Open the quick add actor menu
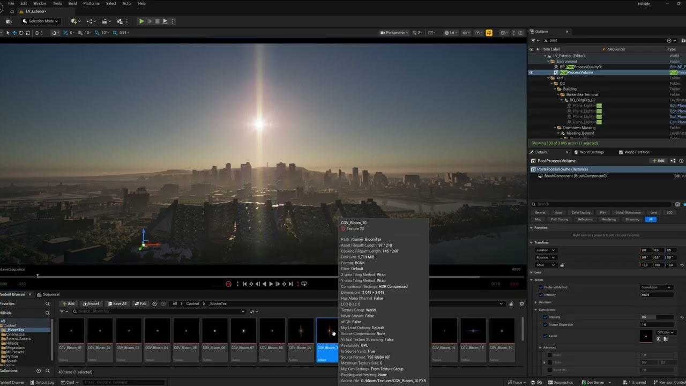Image resolution: width=686 pixels, height=386 pixels. tap(75, 21)
